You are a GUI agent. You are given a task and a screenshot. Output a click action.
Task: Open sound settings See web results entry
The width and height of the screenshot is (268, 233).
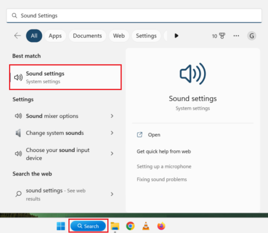click(x=65, y=194)
